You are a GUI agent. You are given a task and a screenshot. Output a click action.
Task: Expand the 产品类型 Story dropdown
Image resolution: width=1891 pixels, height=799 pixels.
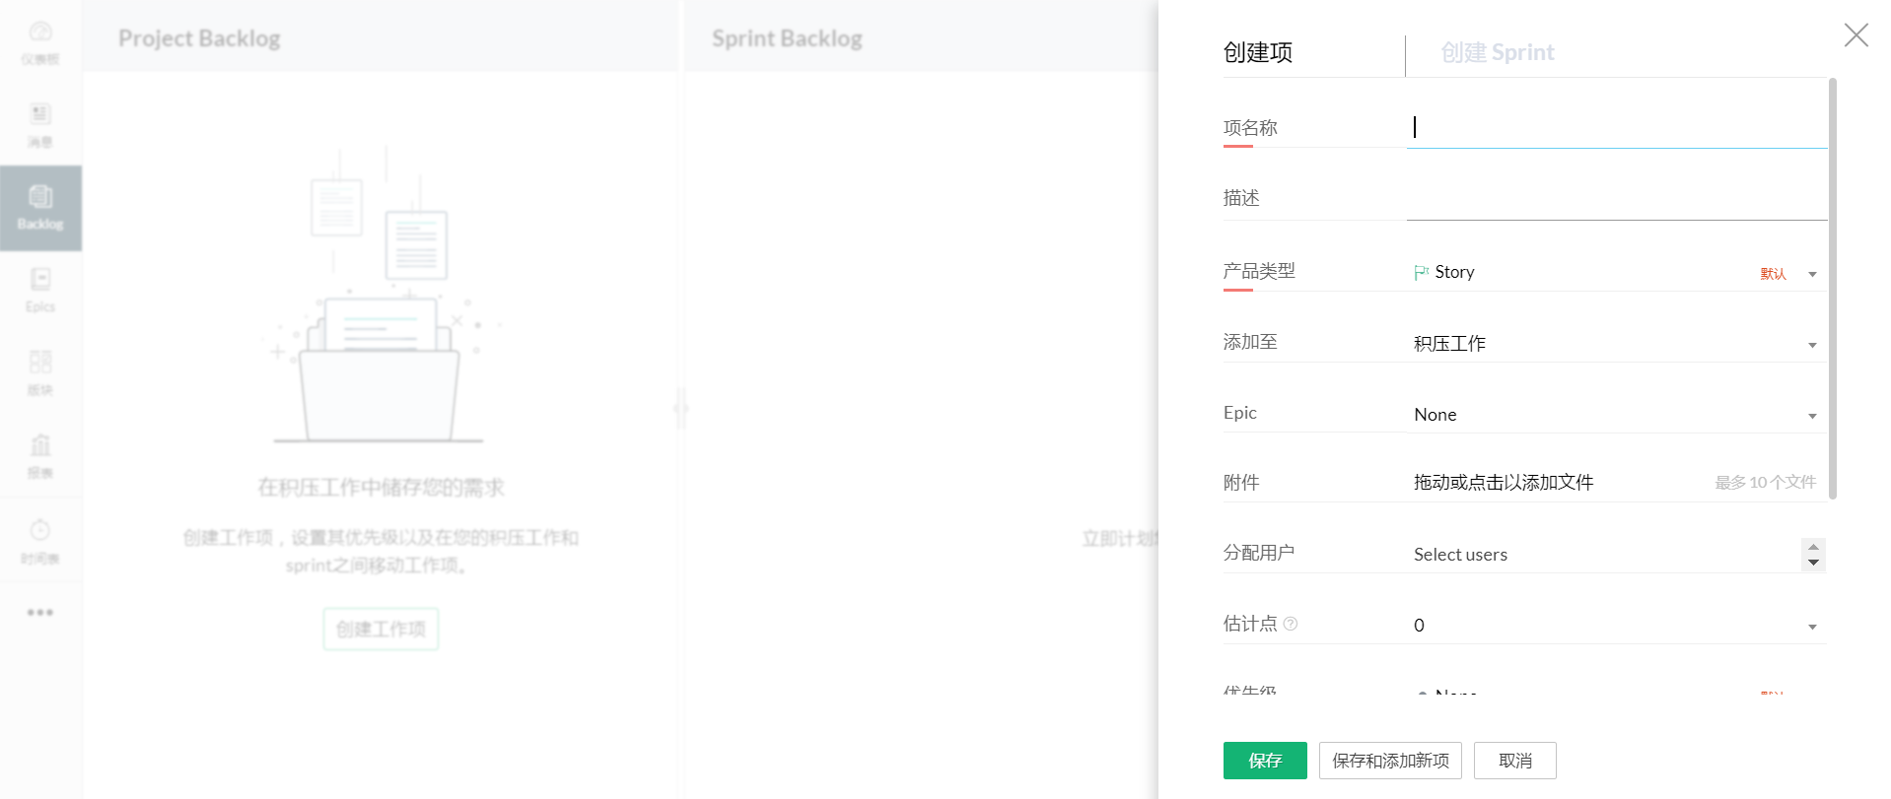click(x=1811, y=274)
